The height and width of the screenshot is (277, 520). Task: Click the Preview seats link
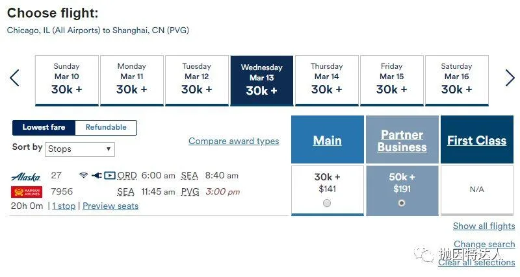tap(110, 206)
